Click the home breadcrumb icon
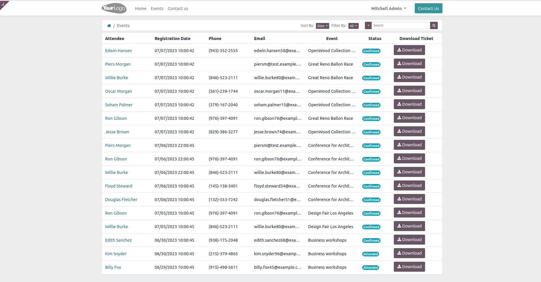This screenshot has height=282, width=541. (x=109, y=26)
